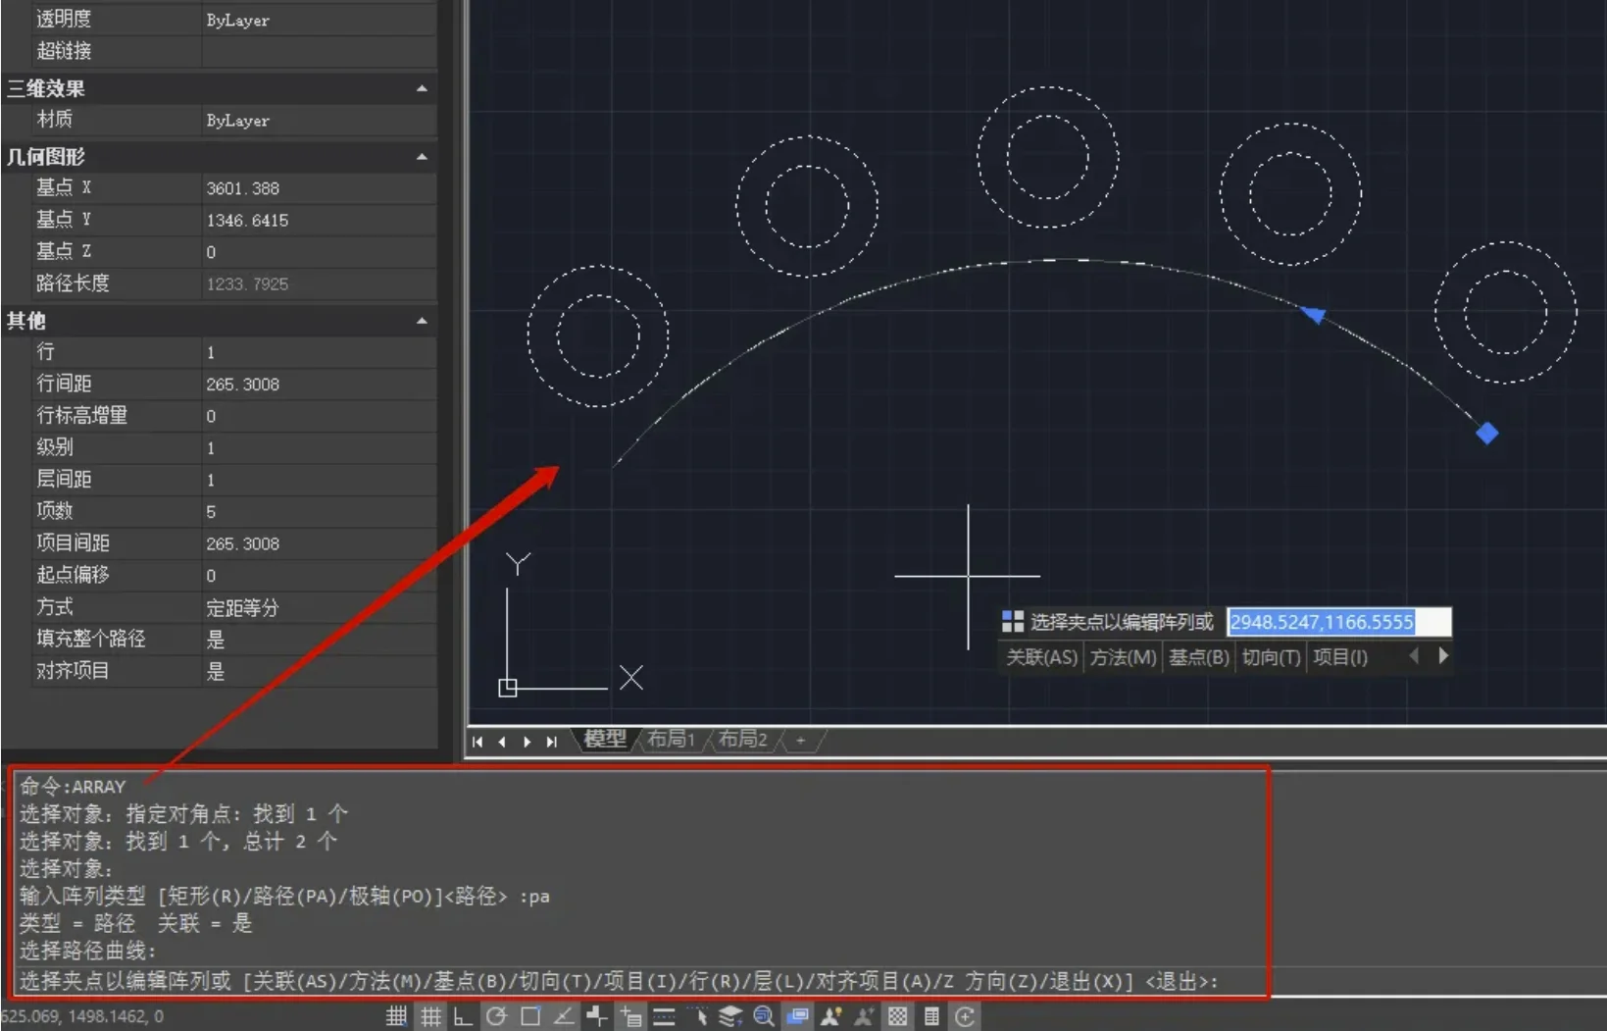Viewport: 1607px width, 1031px height.
Task: Click the 项目间距 value 265.3008
Action: tap(319, 543)
